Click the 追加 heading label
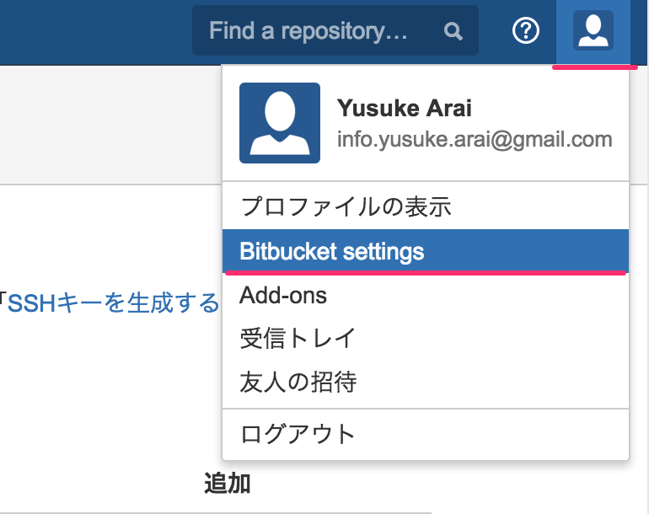Viewport: 649px width, 514px height. point(228,484)
